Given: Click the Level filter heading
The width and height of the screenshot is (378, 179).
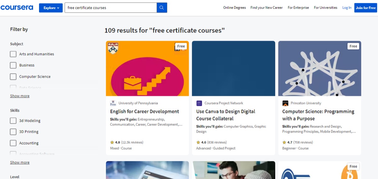Looking at the screenshot, I should (14, 177).
